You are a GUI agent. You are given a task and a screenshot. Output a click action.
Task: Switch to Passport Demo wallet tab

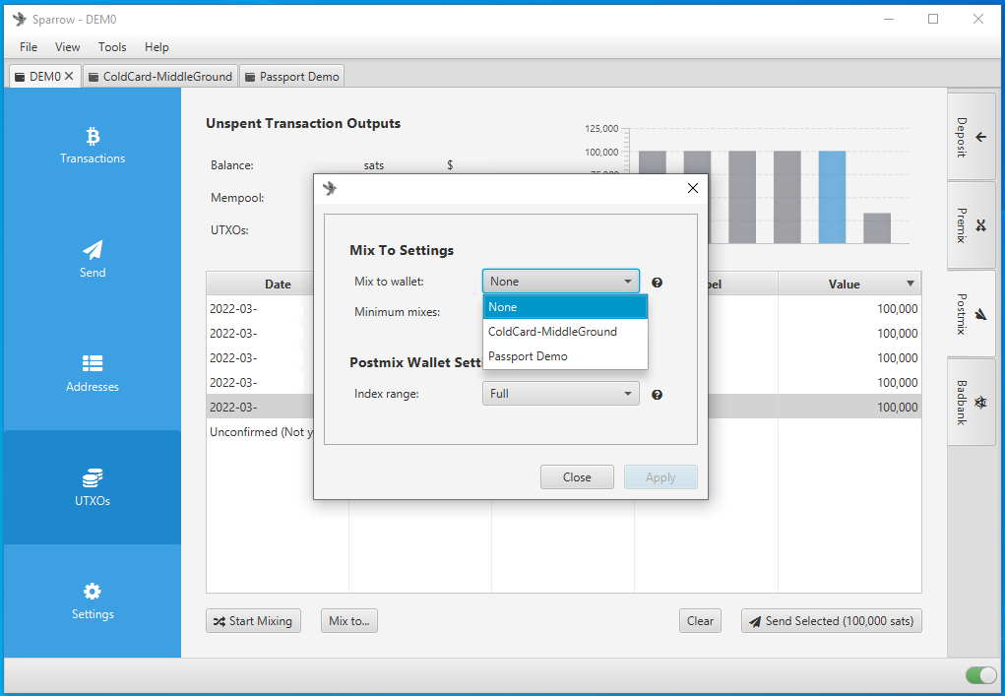point(292,76)
